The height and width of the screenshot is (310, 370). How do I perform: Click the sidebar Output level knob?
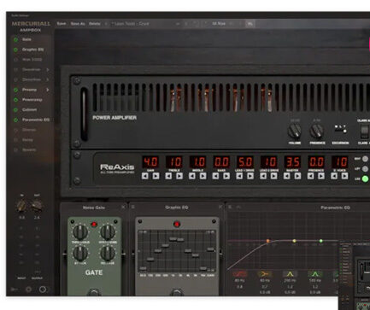[37, 206]
